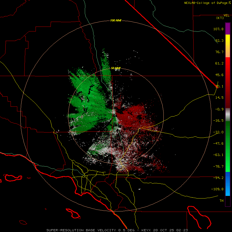Click the gray near-zero segment of color bar
This screenshot has width=232, height=232.
pos(228,114)
